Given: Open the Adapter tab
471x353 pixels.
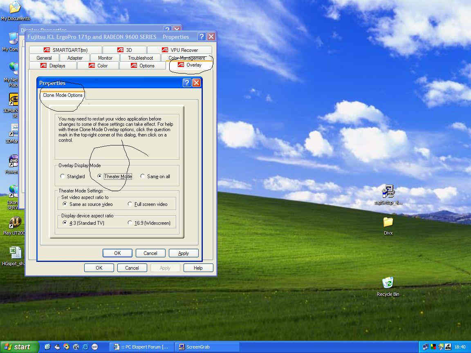Looking at the screenshot, I should pos(75,58).
